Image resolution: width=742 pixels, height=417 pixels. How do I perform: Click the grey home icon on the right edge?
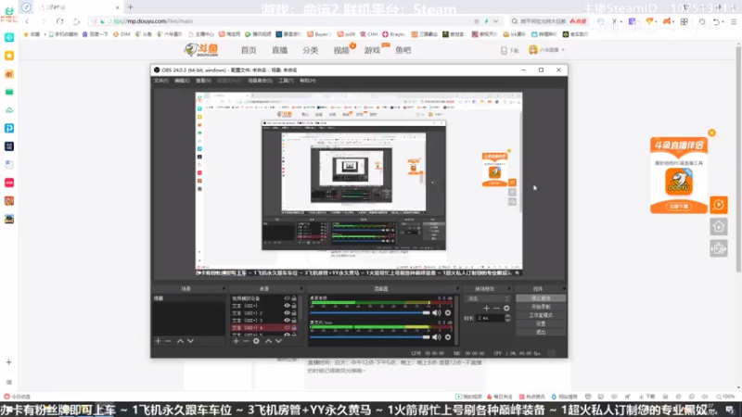pyautogui.click(x=719, y=227)
